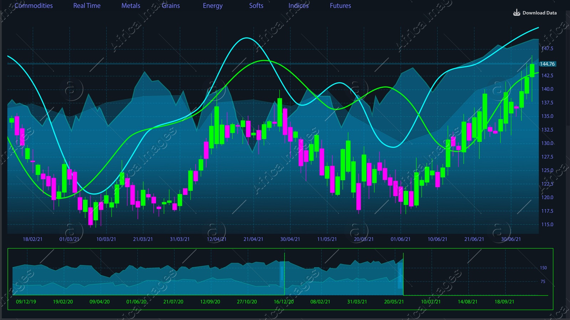Viewport: 570px width, 320px height.
Task: Click the 18/02/21 date label
Action: pos(32,239)
